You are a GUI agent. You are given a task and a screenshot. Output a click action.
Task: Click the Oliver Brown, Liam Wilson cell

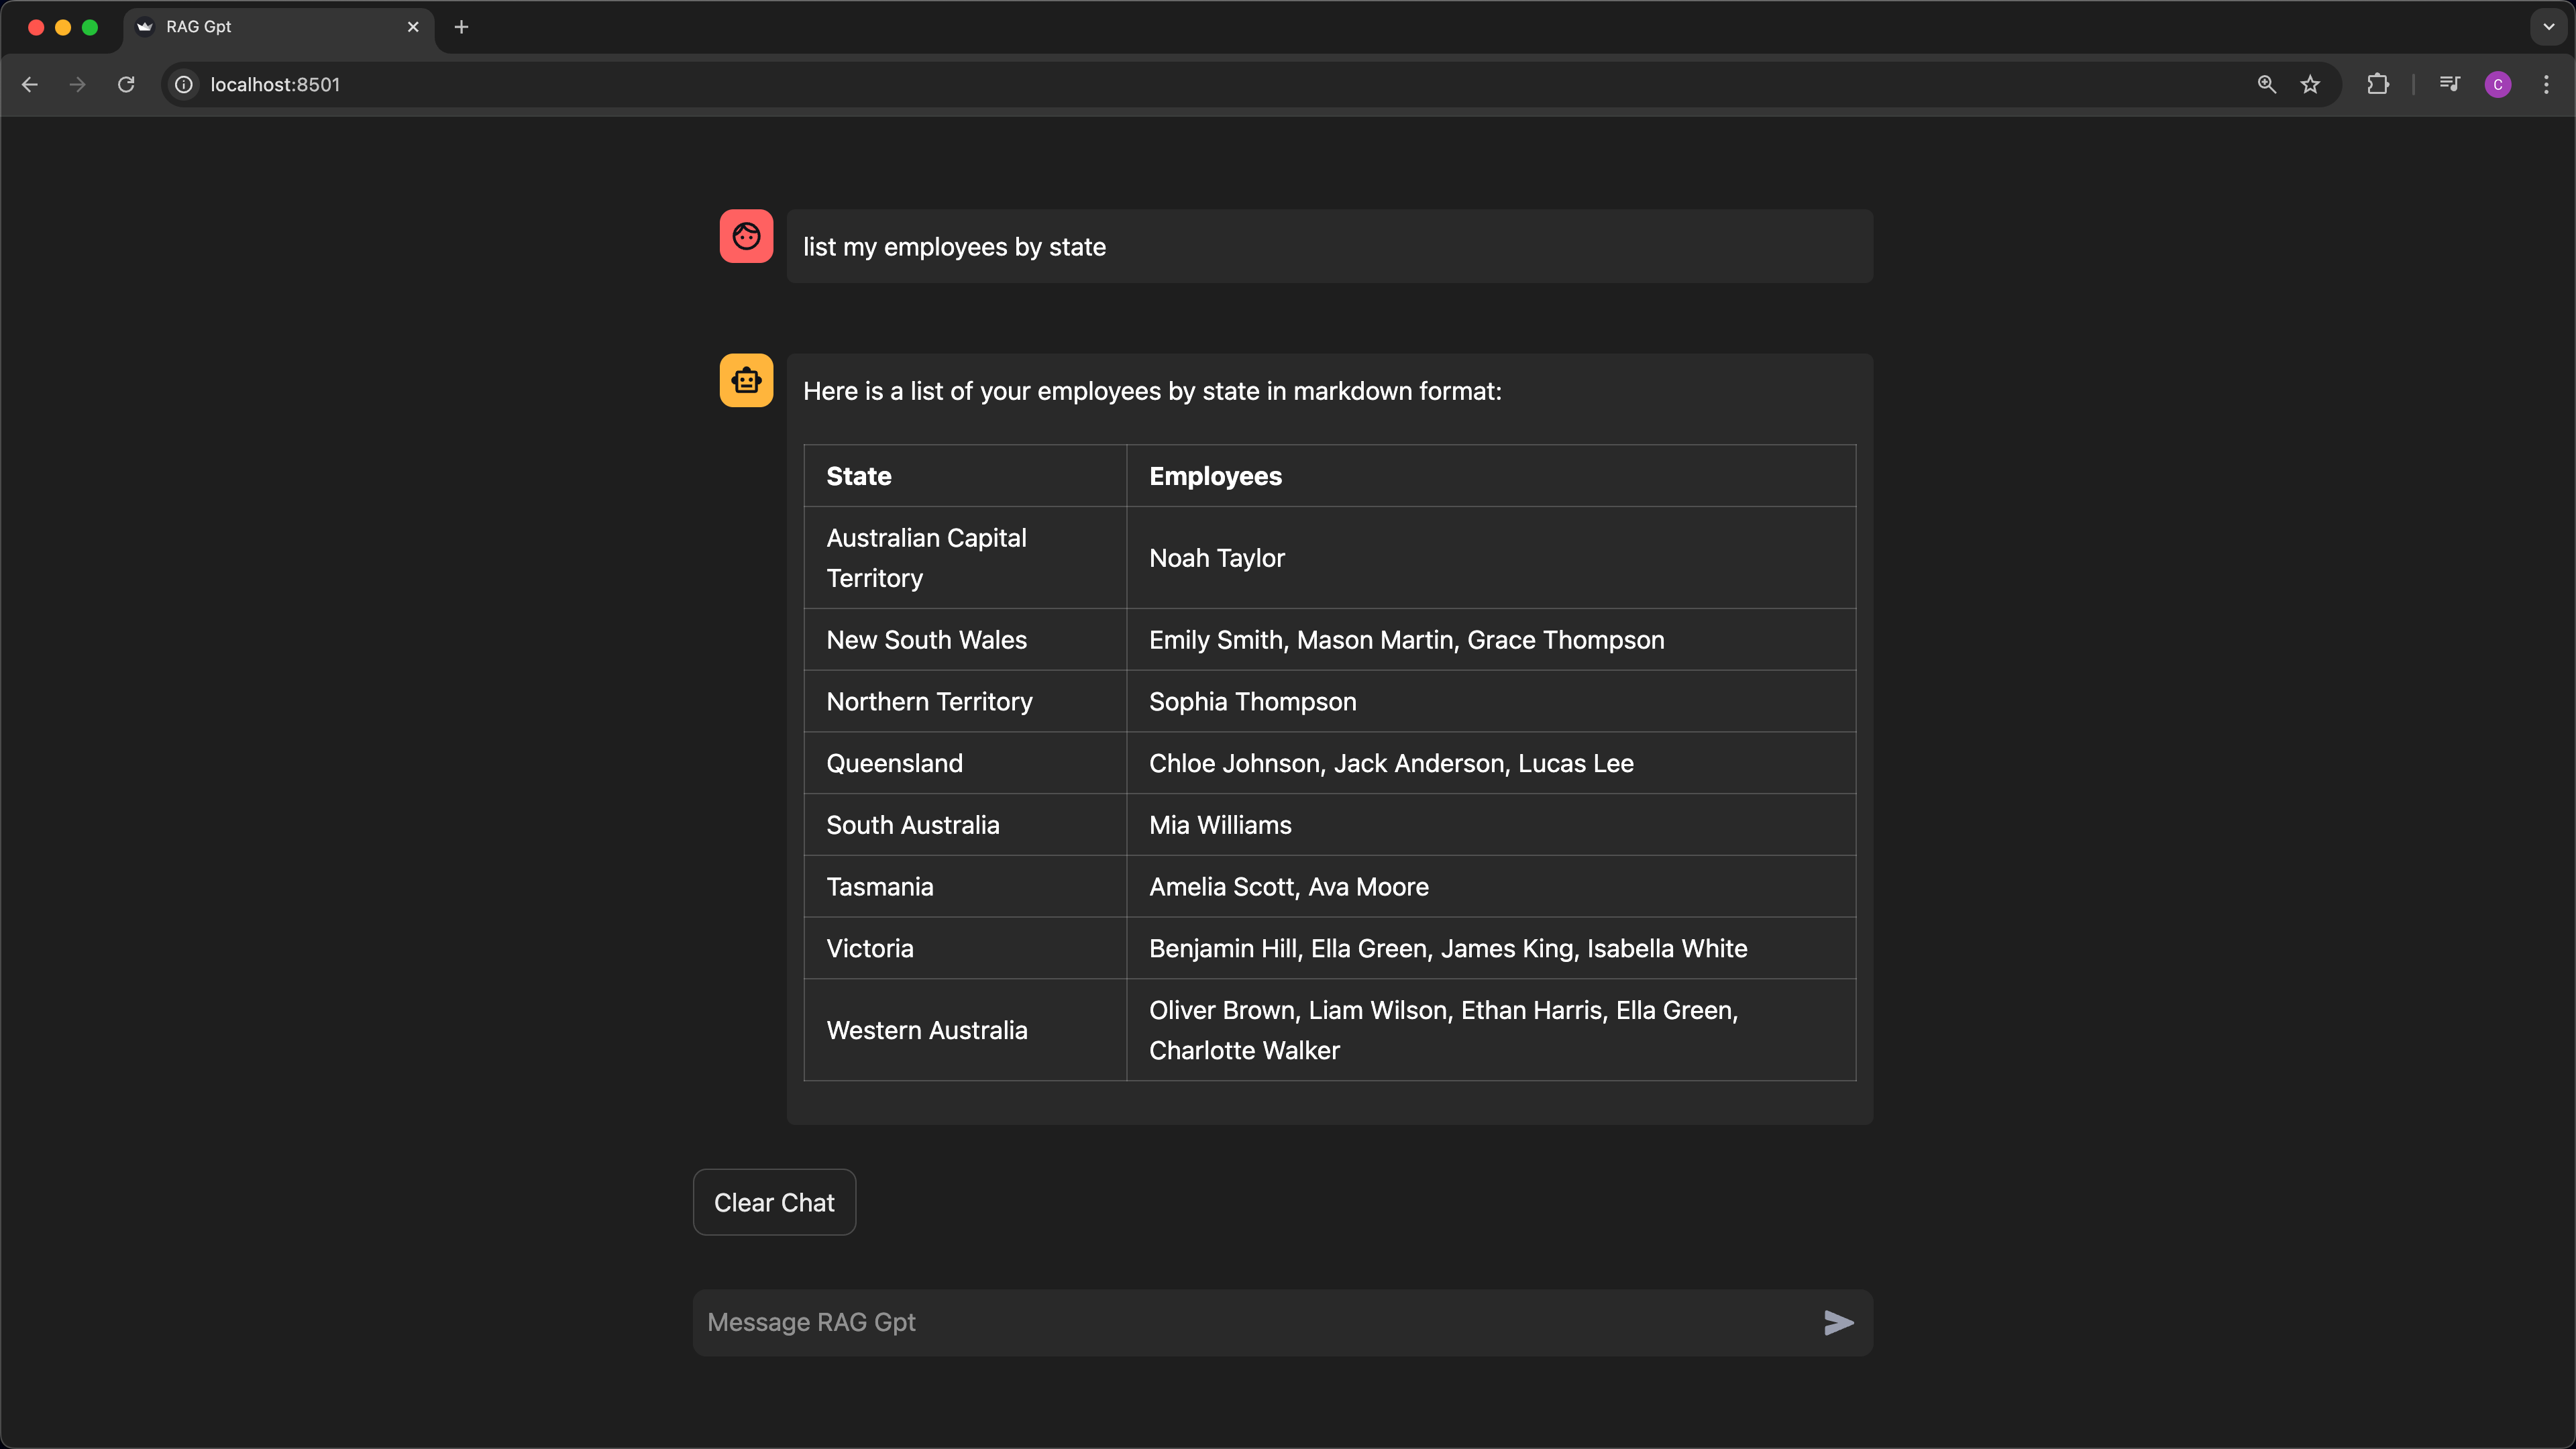(x=1491, y=1030)
